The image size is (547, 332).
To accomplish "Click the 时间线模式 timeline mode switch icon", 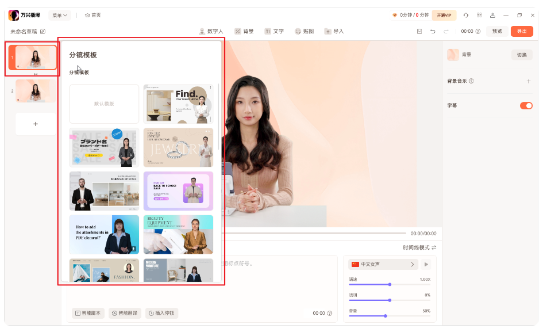I will click(435, 247).
